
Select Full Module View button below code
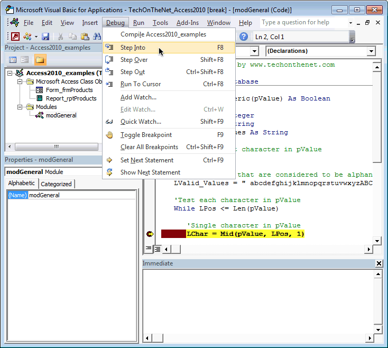coord(158,249)
